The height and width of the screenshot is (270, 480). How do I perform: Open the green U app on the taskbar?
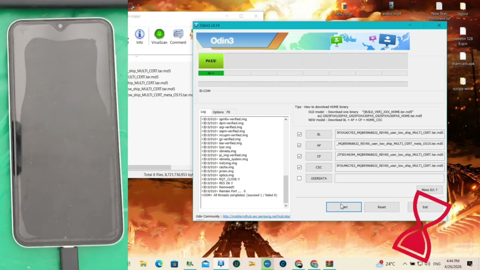click(x=236, y=264)
